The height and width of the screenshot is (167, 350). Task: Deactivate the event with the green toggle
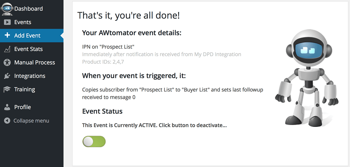pyautogui.click(x=94, y=141)
